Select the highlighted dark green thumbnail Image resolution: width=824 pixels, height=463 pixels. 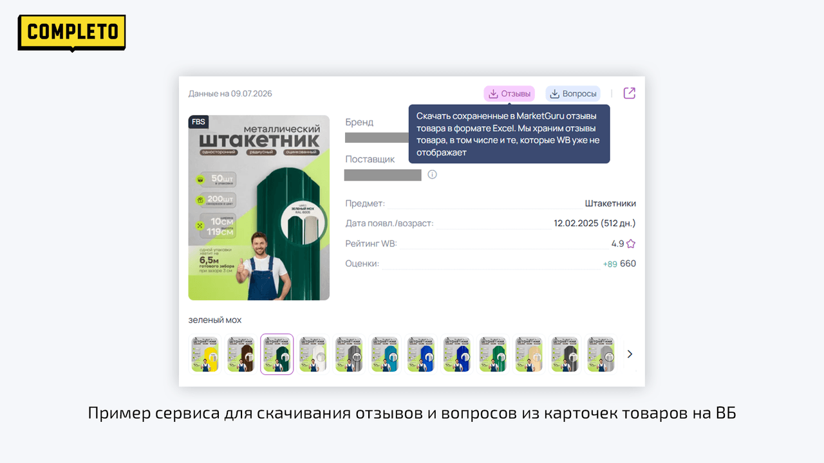click(277, 354)
